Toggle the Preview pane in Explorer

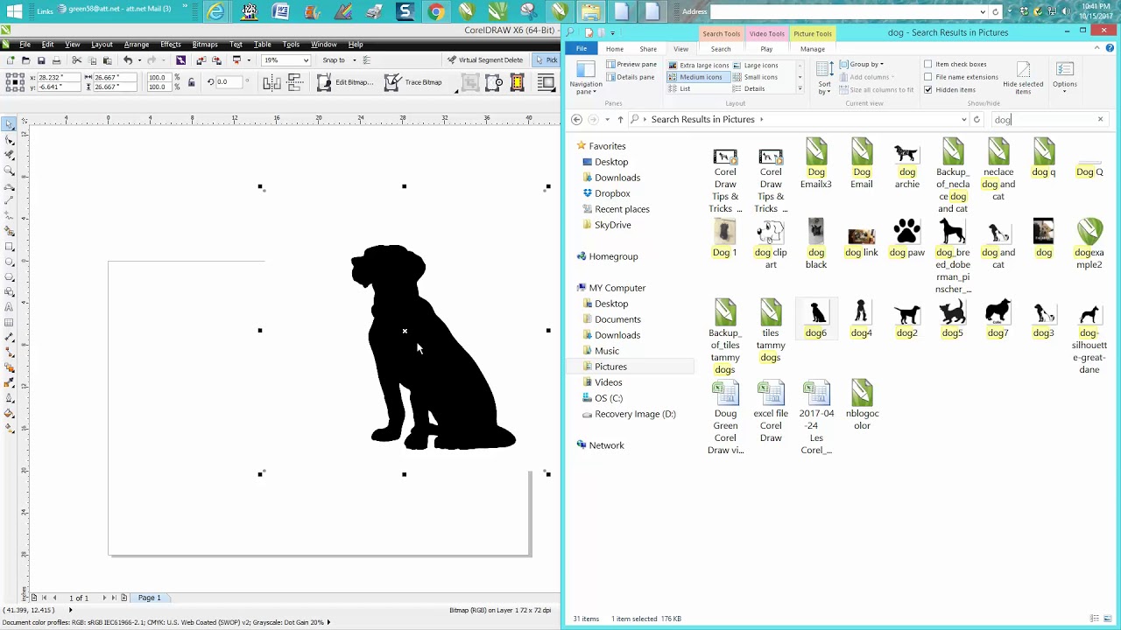click(631, 65)
